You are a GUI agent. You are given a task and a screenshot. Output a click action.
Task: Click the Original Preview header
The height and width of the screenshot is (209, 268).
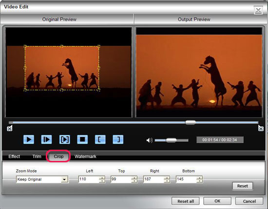tap(59, 19)
